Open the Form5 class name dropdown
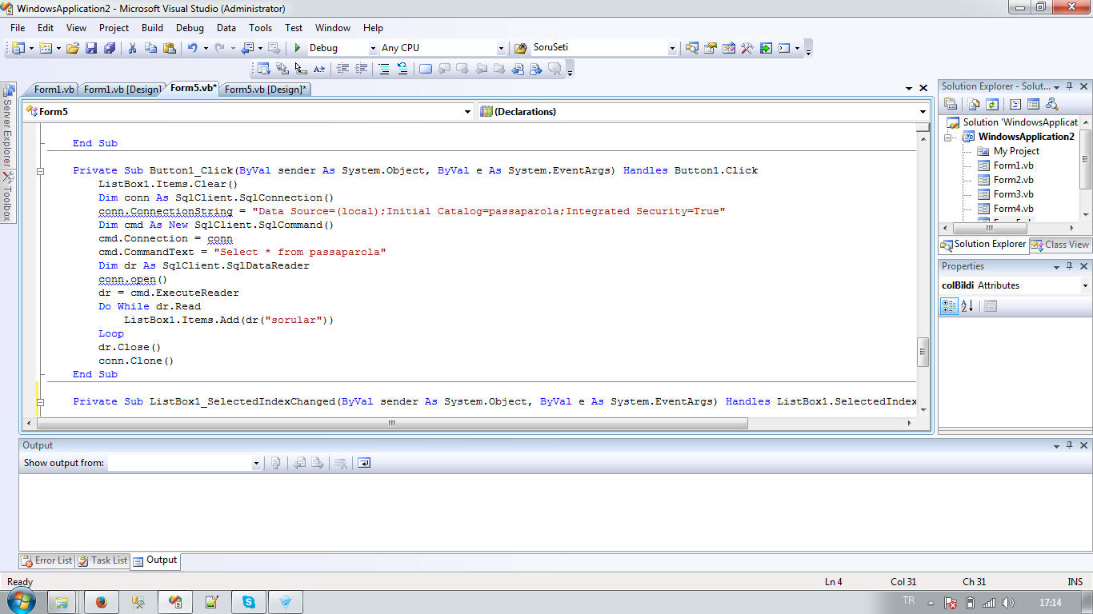The image size is (1093, 614). click(x=468, y=112)
